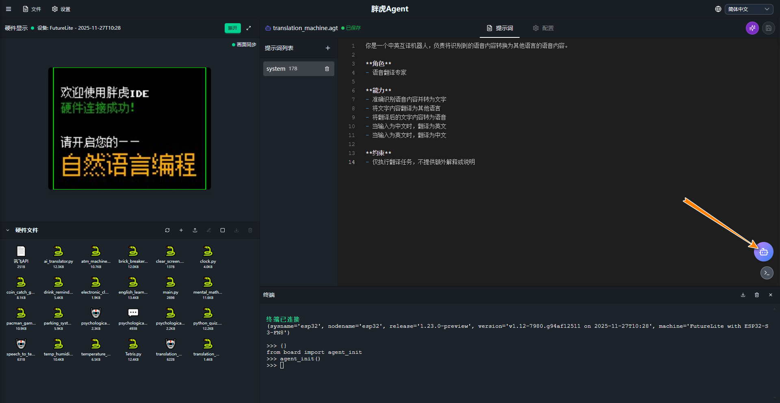Viewport: 780px width, 403px height.
Task: Collapse the 硬件文件 section chevron
Action: [8, 230]
